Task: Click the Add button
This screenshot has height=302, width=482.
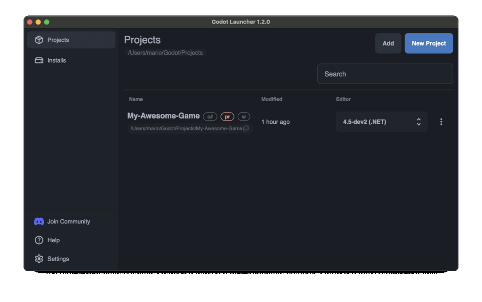Action: click(388, 43)
